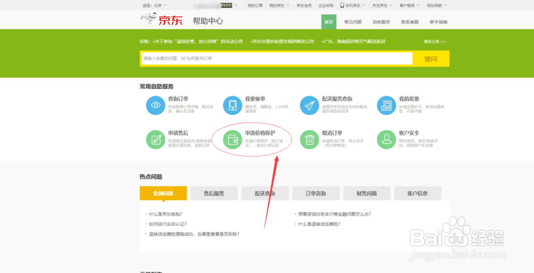Viewport: 534px width, 273px height.
Task: Click the 我要催单 title
Action: [255, 99]
